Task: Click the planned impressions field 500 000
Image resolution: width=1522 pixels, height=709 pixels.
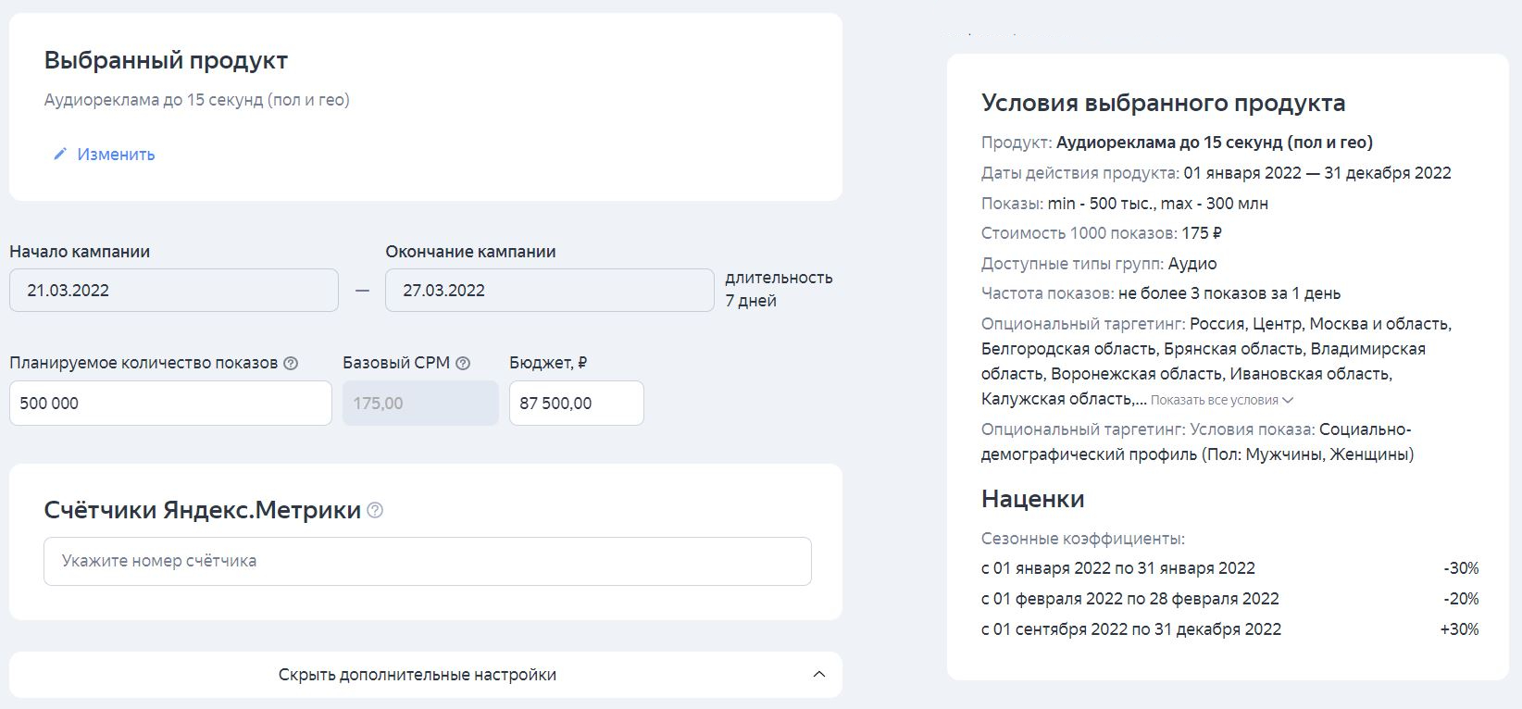Action: pos(170,403)
